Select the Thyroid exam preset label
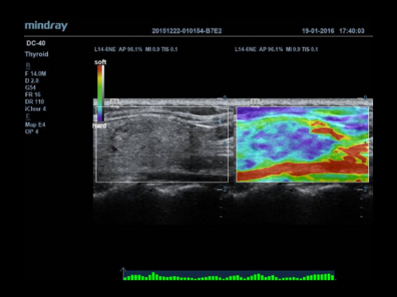The image size is (397, 297). click(37, 54)
